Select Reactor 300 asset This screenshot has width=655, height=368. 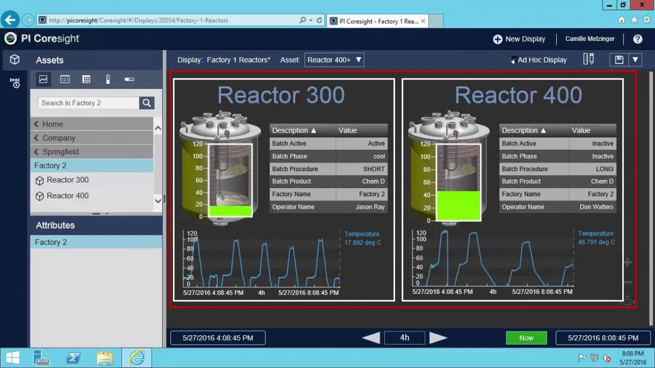(x=67, y=180)
